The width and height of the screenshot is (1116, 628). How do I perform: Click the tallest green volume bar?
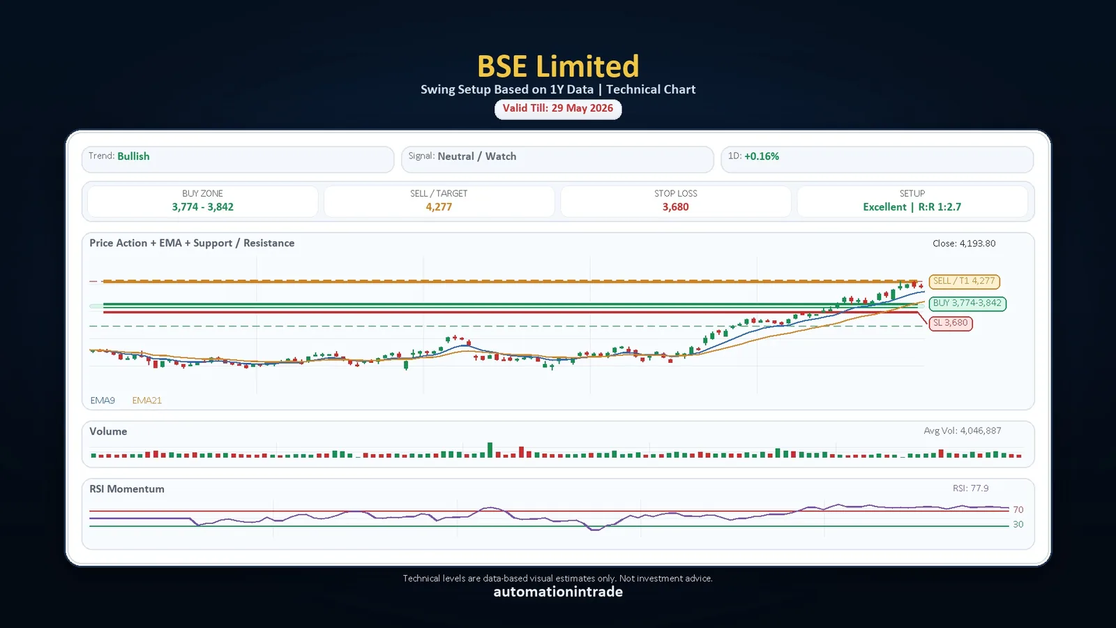(490, 450)
